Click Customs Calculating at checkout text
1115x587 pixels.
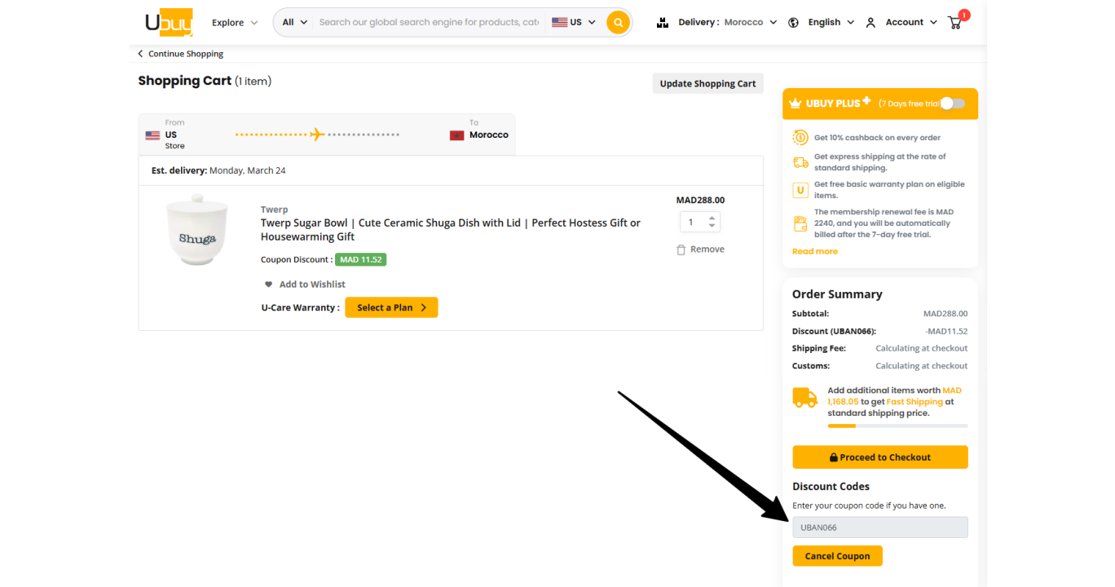pos(922,366)
